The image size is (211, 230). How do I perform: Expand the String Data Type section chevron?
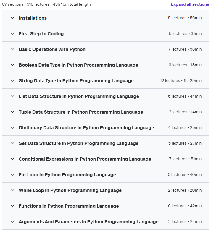(12, 81)
